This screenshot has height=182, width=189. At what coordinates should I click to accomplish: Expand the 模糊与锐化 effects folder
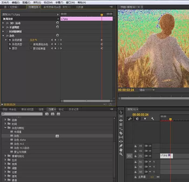[x=5, y=156]
